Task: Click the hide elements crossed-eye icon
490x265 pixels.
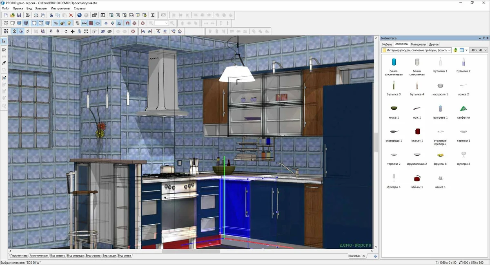Action: [x=103, y=31]
